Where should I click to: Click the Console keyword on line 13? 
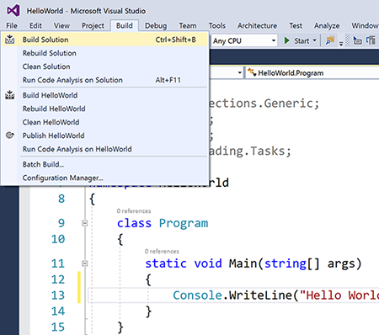197,295
